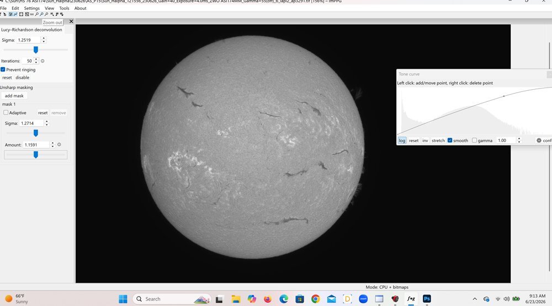Open the Zoom app from the taskbar
552x306 pixels.
pos(363,299)
